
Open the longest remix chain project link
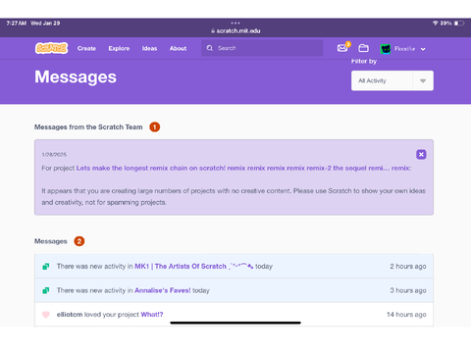[x=243, y=168]
